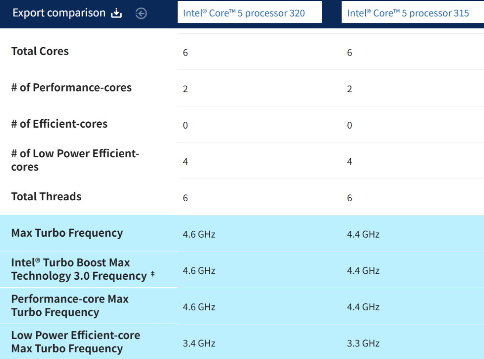This screenshot has height=359, width=484.
Task: Click the Export comparison download icon
Action: [117, 13]
